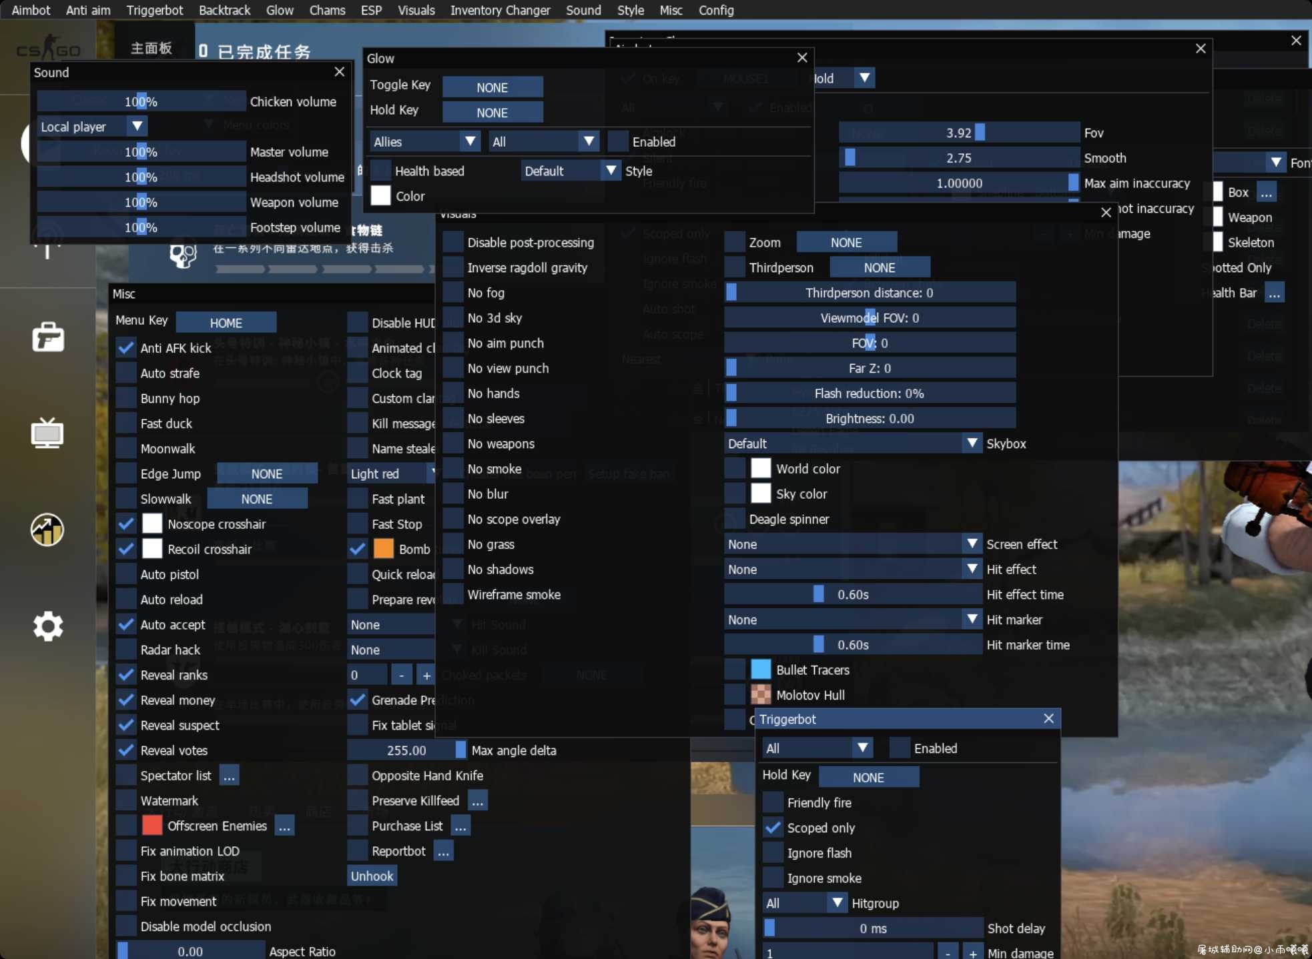
Task: Enable the Bunny hop checkbox
Action: [x=126, y=399]
